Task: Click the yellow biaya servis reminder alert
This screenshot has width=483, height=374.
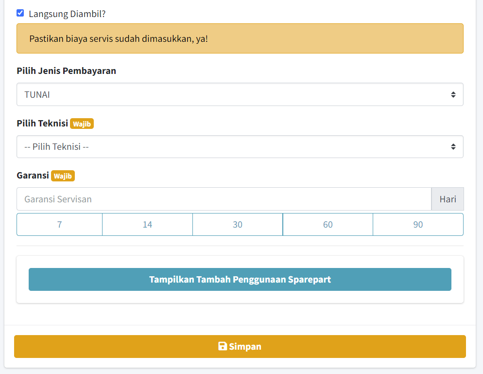Action: coord(240,38)
